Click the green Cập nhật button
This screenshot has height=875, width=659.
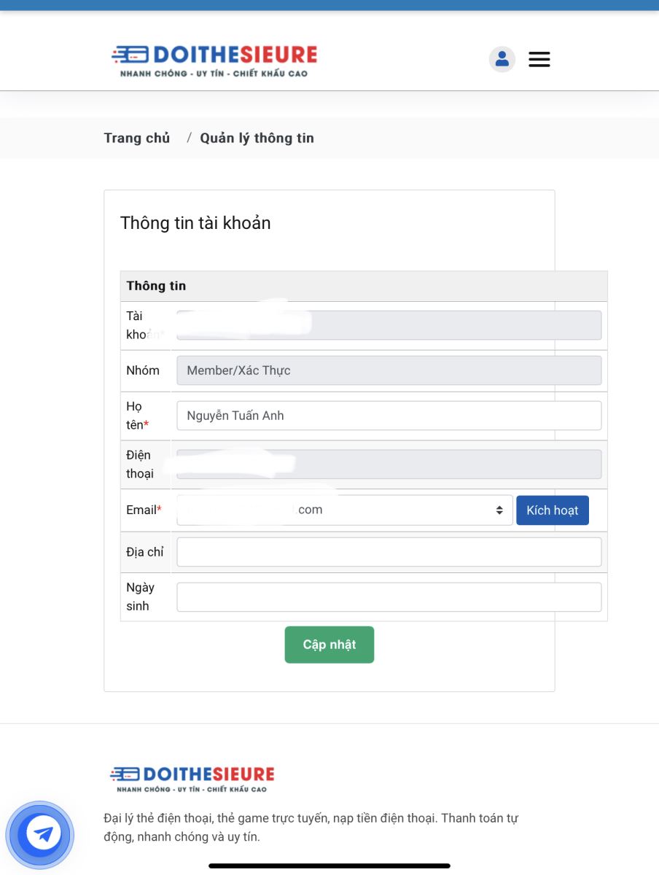[x=329, y=645]
